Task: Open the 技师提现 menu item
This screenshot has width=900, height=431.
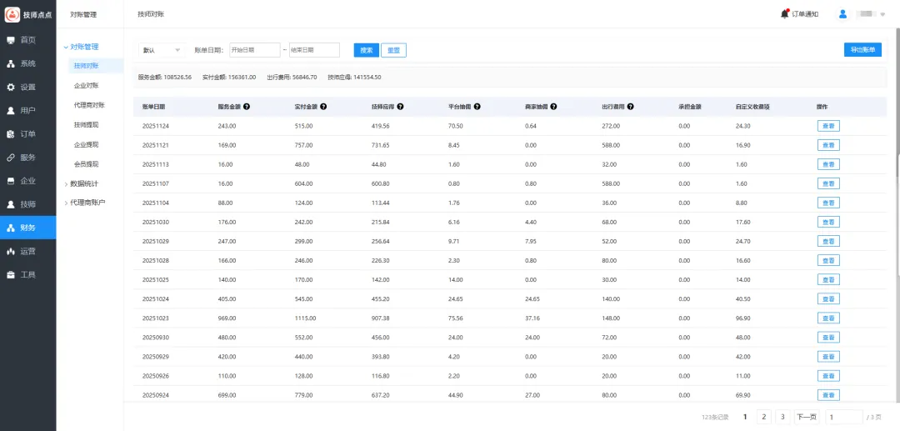Action: click(x=86, y=124)
